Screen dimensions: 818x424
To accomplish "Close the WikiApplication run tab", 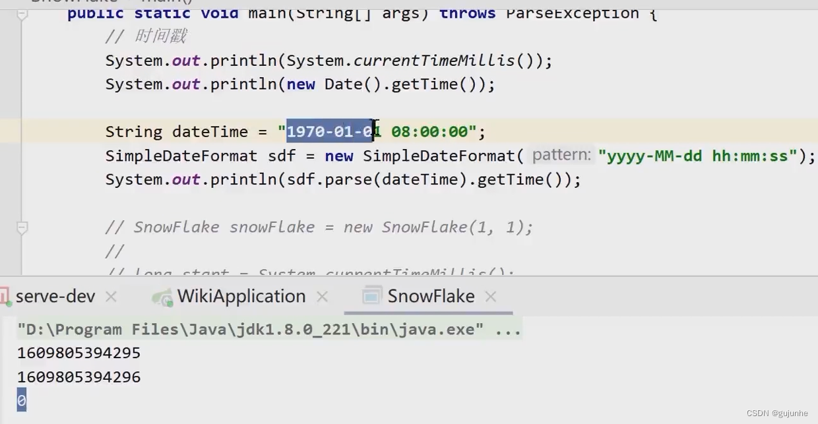I will (322, 297).
